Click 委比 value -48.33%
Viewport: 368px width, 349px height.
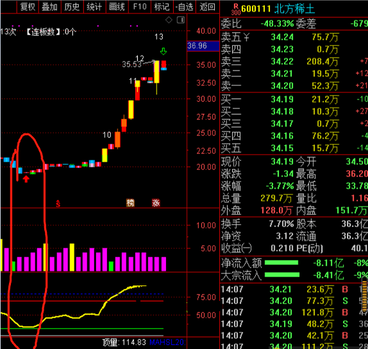coord(277,24)
